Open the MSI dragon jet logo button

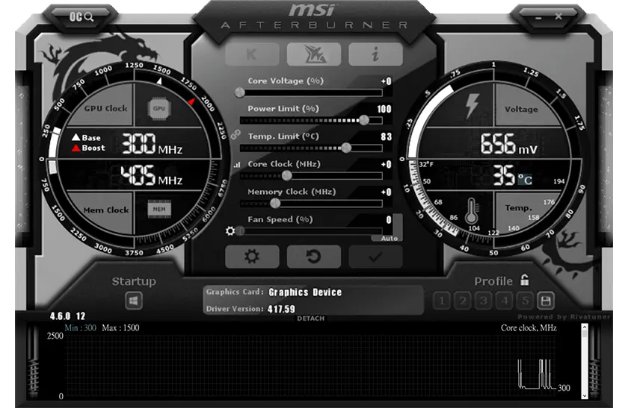(x=314, y=54)
